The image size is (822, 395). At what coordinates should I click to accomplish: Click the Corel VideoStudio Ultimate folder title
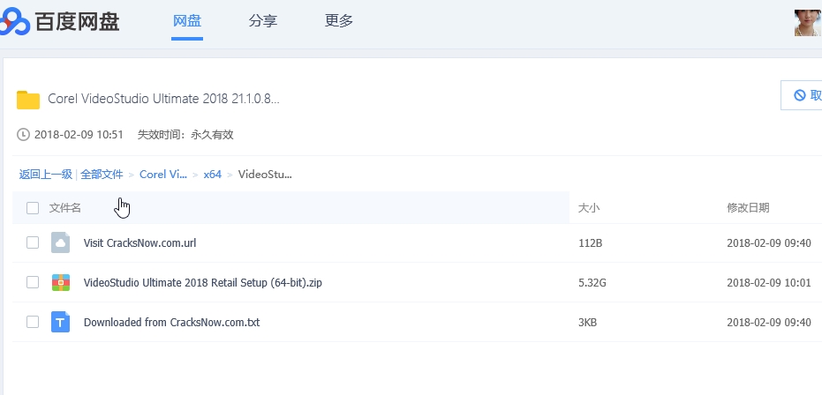(x=163, y=99)
